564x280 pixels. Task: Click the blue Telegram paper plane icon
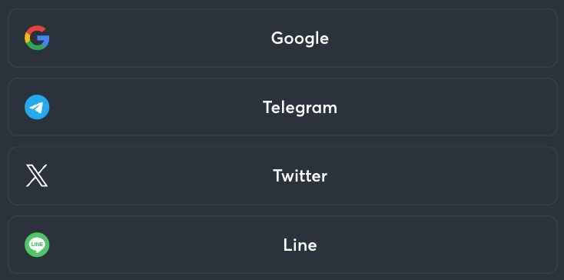coord(37,107)
